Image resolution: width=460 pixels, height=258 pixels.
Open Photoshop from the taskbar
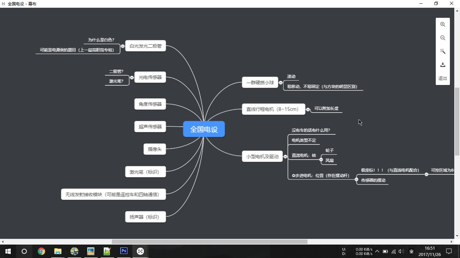pyautogui.click(x=124, y=251)
